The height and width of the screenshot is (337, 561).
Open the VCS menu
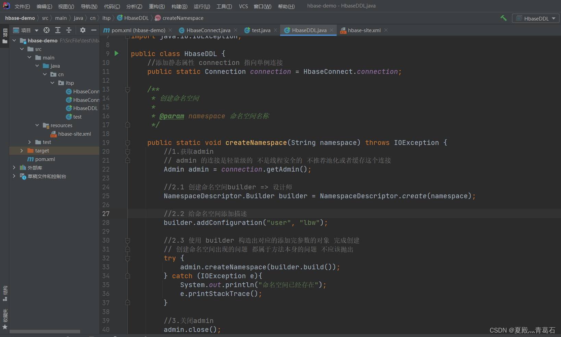(x=244, y=6)
